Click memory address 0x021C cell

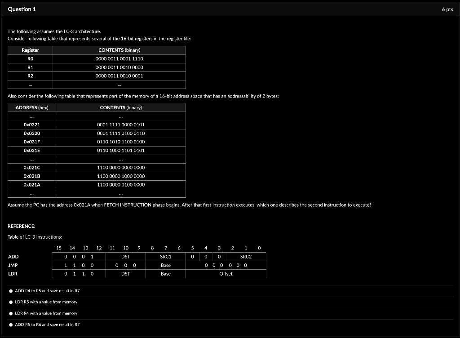[x=32, y=168]
